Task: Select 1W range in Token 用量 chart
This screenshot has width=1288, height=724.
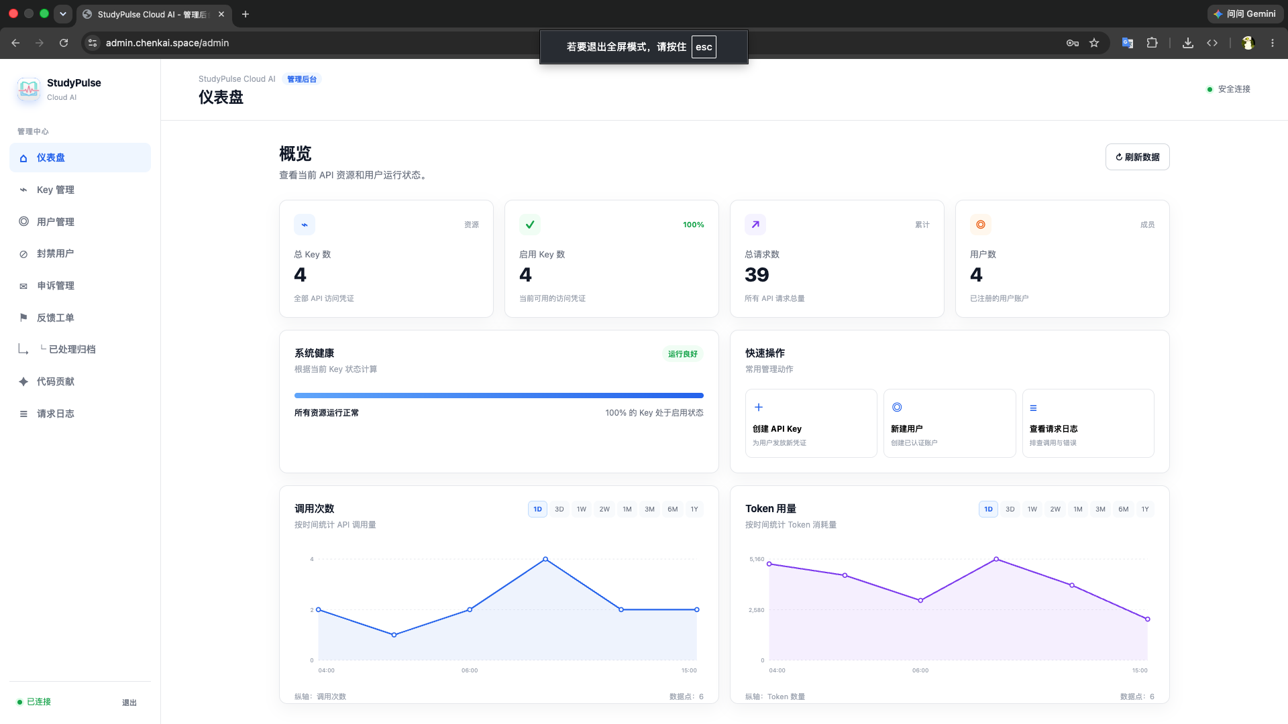Action: coord(1032,509)
